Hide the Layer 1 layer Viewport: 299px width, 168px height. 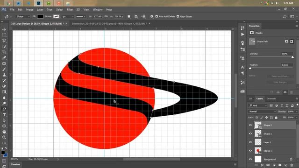click(250, 142)
